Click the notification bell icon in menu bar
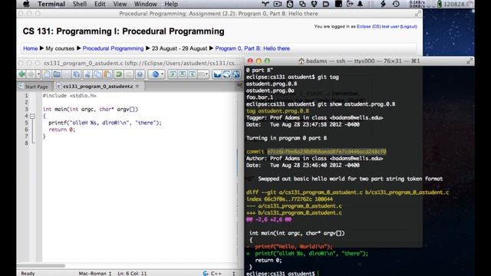The height and width of the screenshot is (276, 491). [360, 4]
